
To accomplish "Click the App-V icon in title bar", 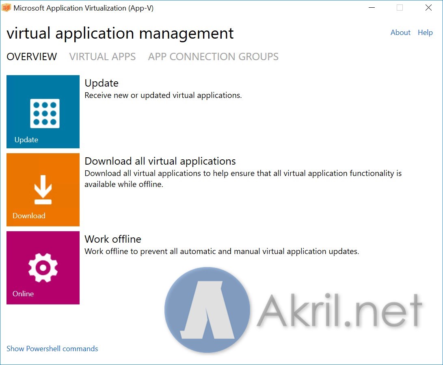I will (6, 8).
